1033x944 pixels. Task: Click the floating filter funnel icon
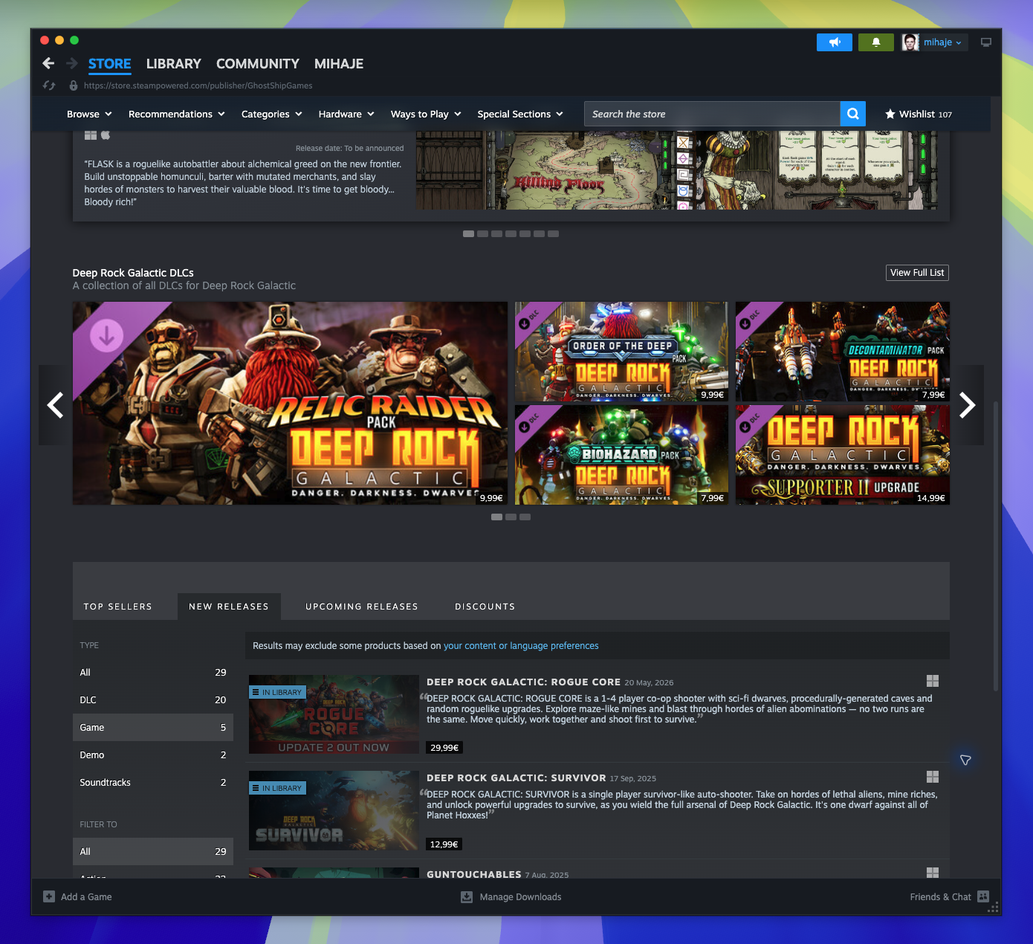[x=965, y=760]
